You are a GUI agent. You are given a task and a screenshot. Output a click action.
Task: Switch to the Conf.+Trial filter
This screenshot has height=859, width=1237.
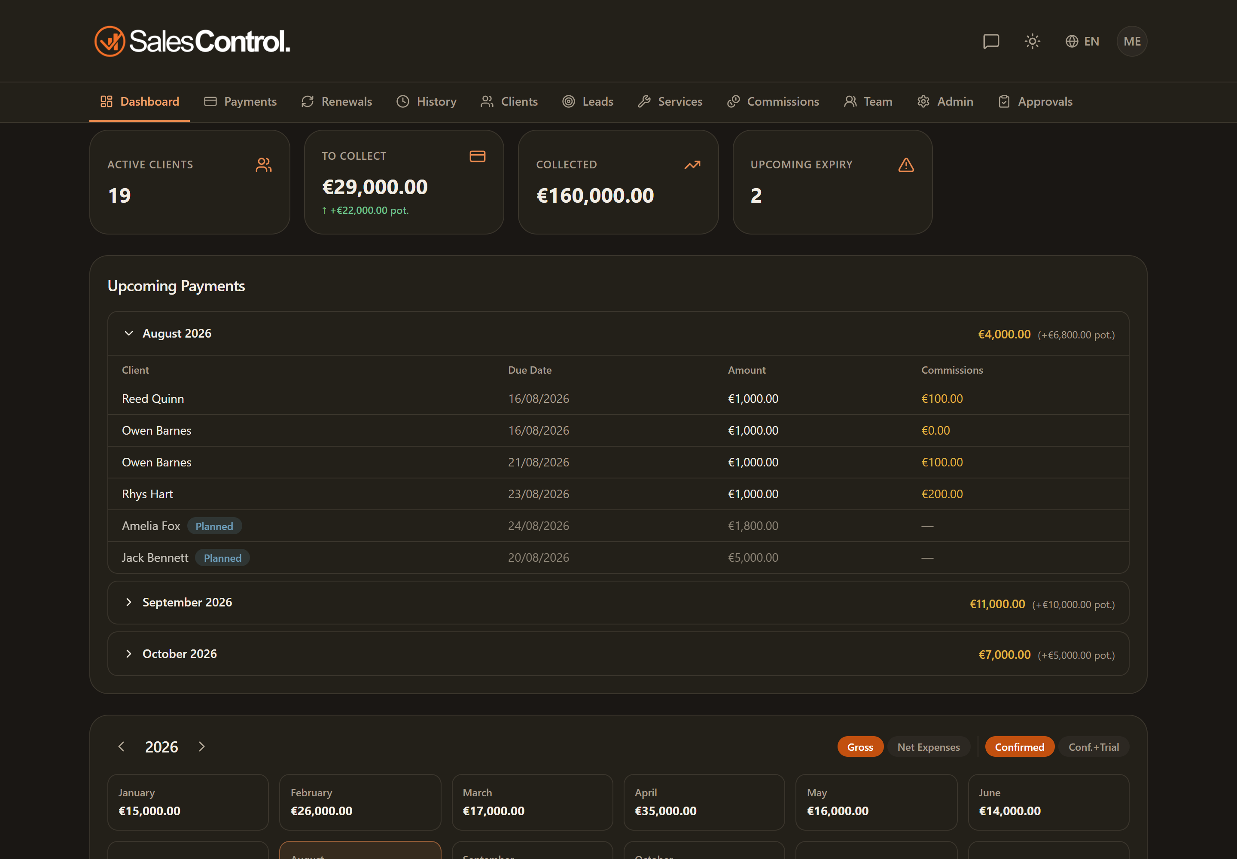click(1093, 746)
